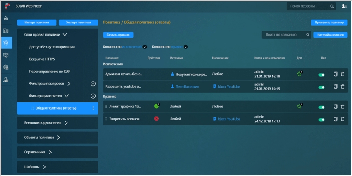The height and width of the screenshot is (176, 352).
Task: Select the Админам качать без о... rule name
Action: point(124,74)
